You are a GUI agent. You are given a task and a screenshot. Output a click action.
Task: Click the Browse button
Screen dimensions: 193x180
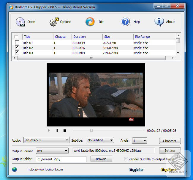(101, 159)
